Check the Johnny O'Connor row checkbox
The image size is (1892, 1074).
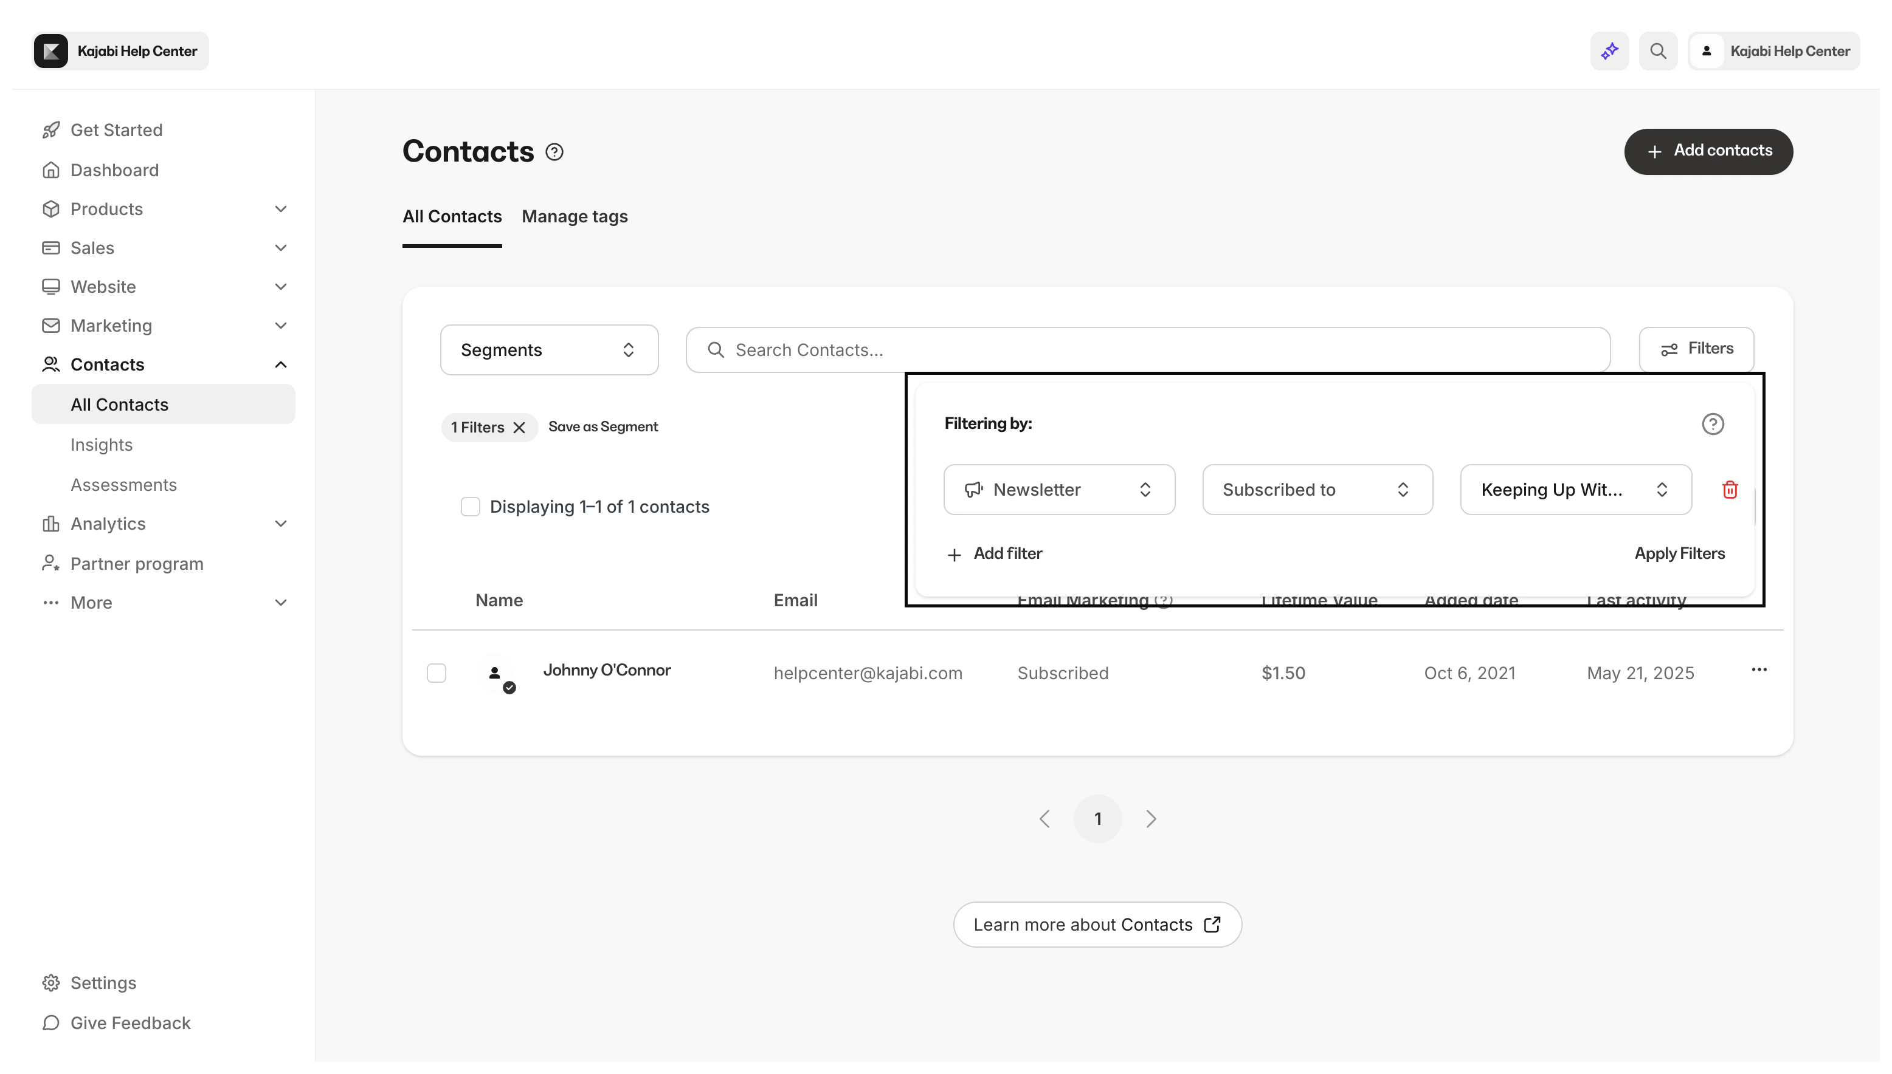coord(437,672)
